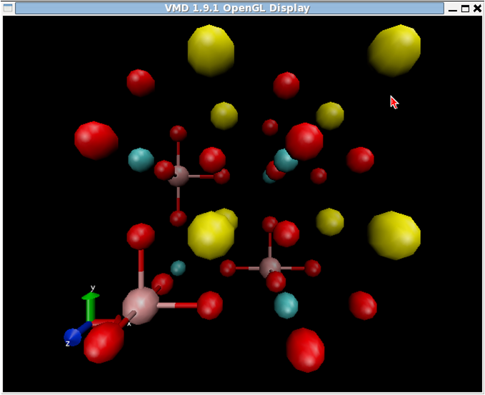Close the VMD OpenGL Display window
485x395 pixels.
[477, 9]
